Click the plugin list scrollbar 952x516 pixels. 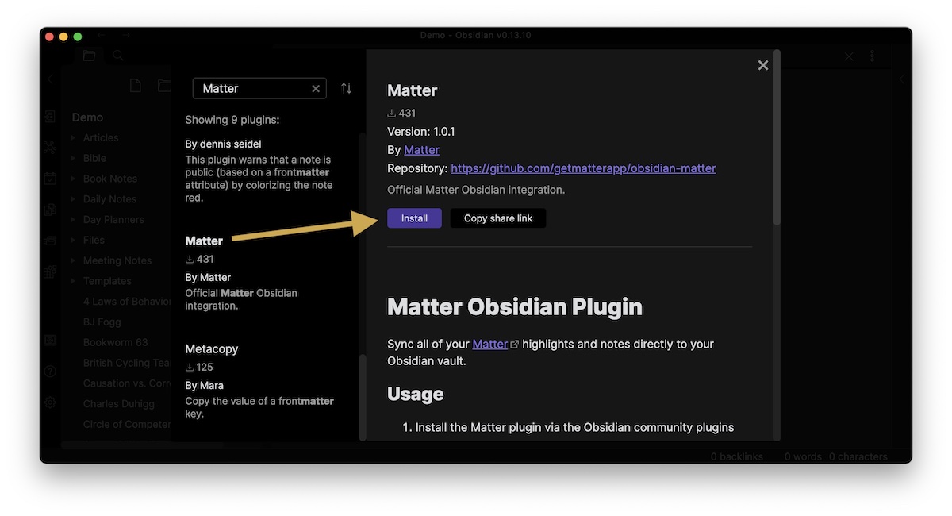[x=363, y=397]
